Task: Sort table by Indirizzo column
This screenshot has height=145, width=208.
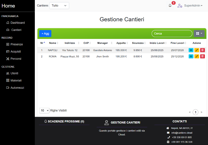Action: coord(72,43)
